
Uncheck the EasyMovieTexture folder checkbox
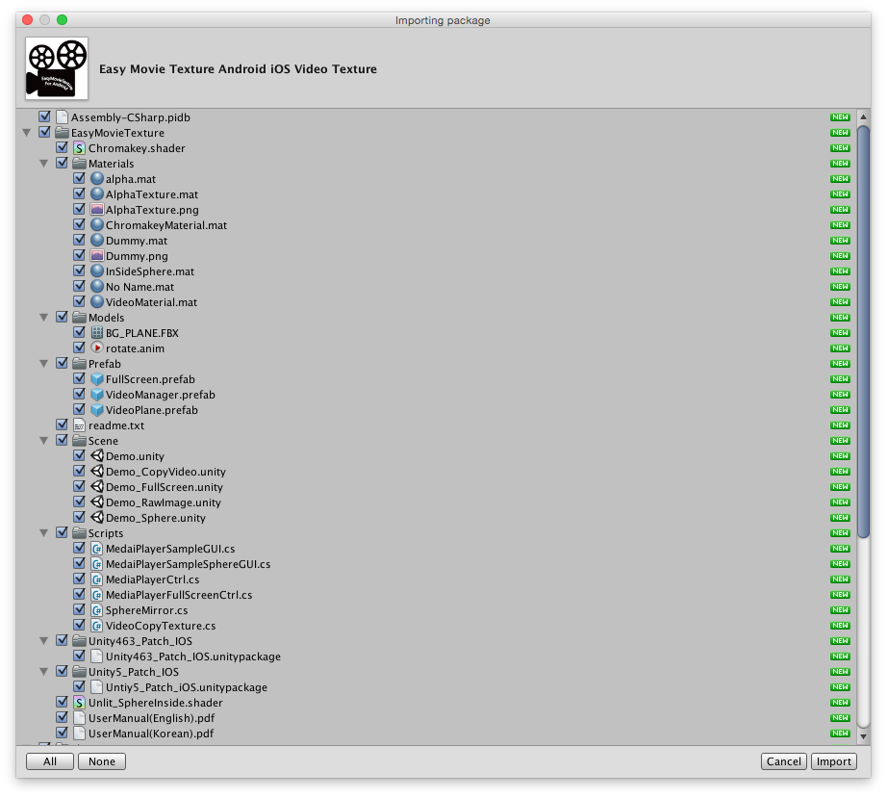[x=44, y=132]
